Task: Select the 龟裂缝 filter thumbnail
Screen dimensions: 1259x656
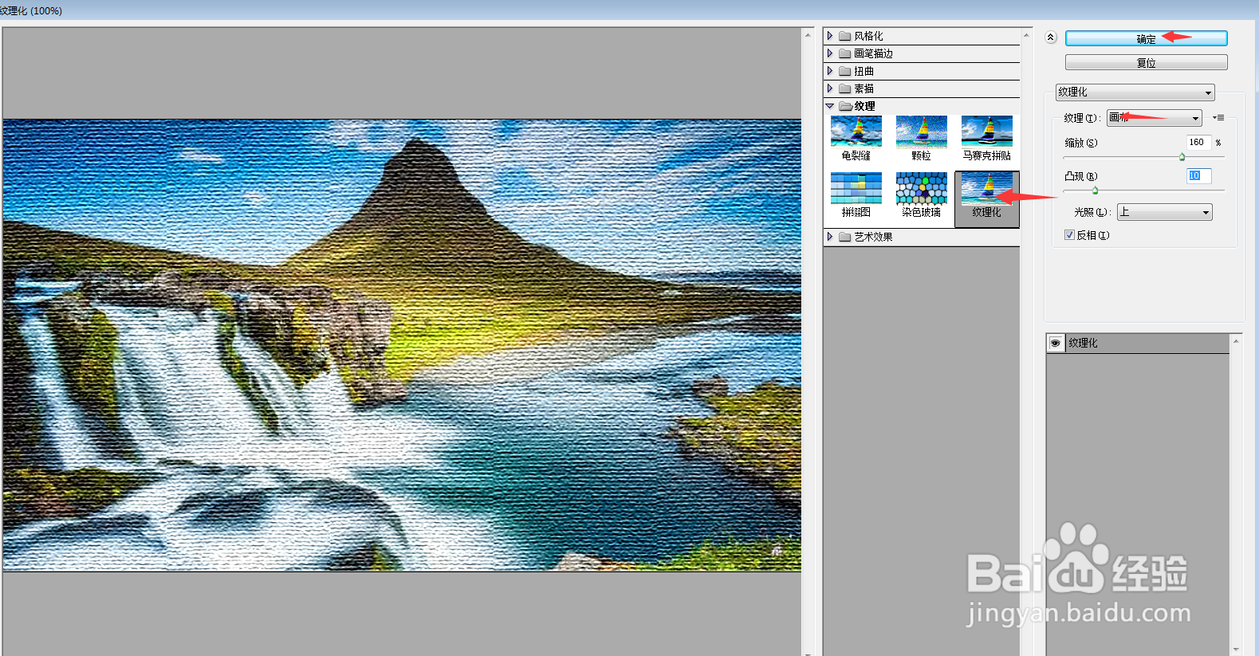Action: [x=856, y=132]
